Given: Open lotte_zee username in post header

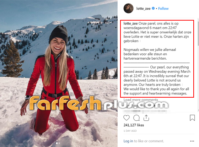Looking at the screenshot, I should (144, 9).
